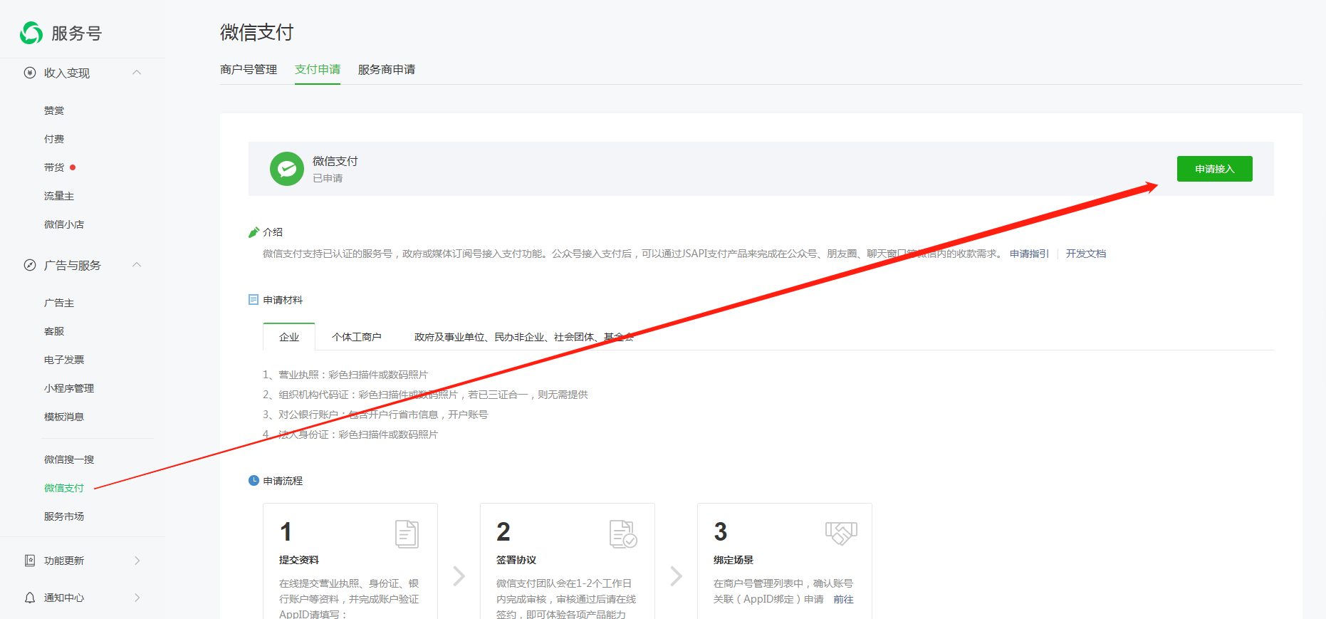Switch to the 个体工商户 tab
The width and height of the screenshot is (1326, 619).
[357, 337]
